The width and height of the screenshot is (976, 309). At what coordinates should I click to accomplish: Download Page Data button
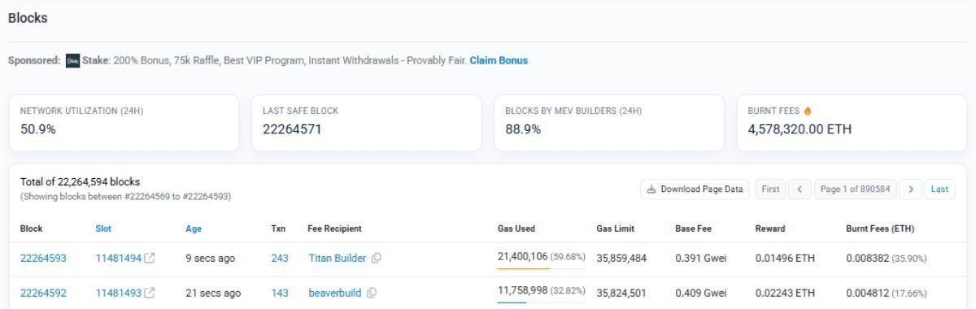tap(695, 189)
